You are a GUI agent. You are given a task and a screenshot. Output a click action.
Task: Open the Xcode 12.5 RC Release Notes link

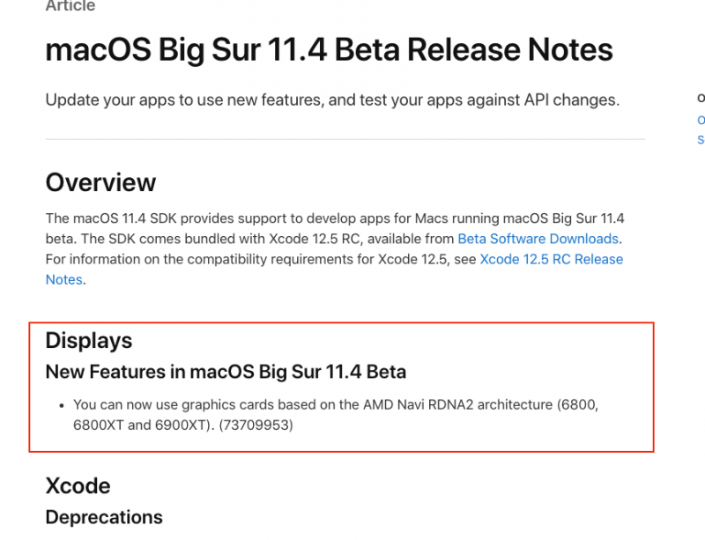(x=551, y=259)
